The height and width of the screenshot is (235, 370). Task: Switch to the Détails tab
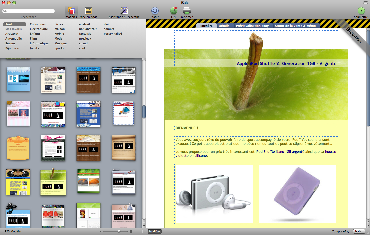pos(224,26)
